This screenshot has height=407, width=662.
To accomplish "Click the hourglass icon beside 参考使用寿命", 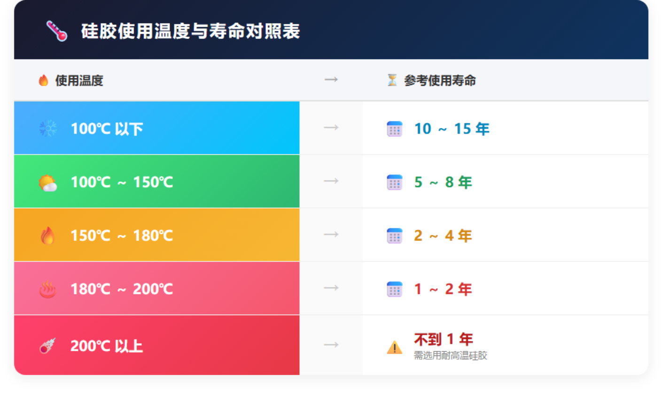I will (x=392, y=80).
